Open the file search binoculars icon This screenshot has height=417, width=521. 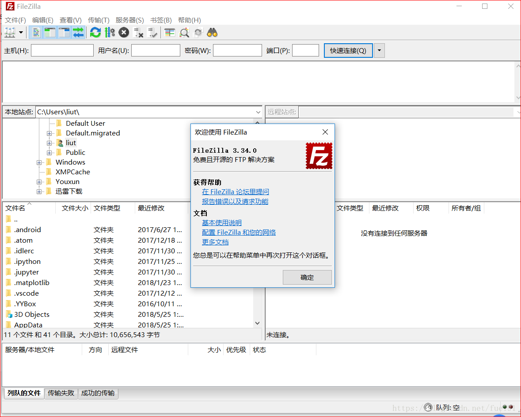tap(212, 33)
